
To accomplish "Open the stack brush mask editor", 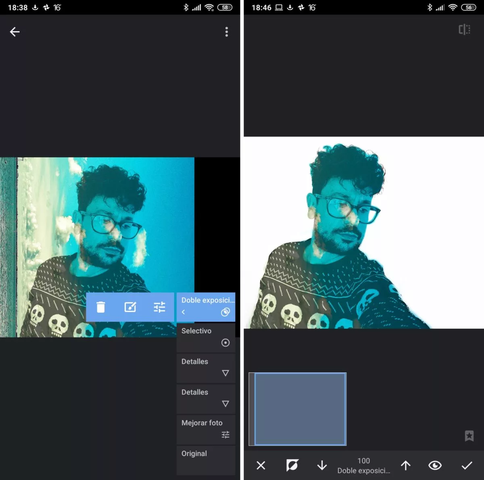I will pyautogui.click(x=130, y=307).
